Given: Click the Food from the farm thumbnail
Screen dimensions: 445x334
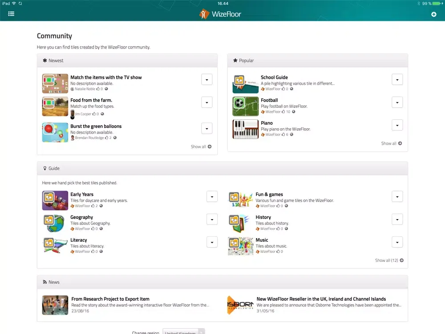Looking at the screenshot, I should [x=55, y=106].
